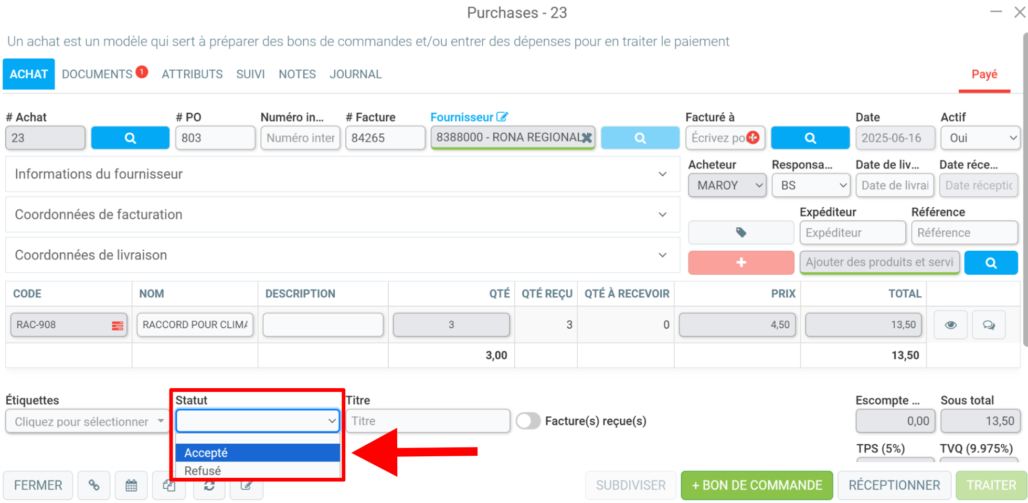Click the Fournisseur edit pencil icon
1028x503 pixels.
502,117
